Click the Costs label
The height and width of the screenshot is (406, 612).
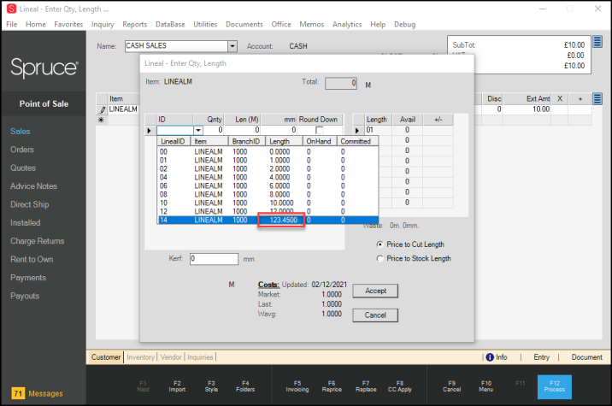point(268,285)
